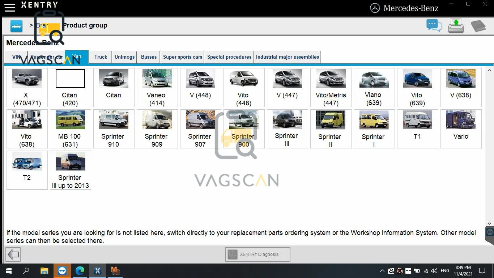Choose the MB 100 (631) tile
This screenshot has width=494, height=278.
[x=71, y=129]
